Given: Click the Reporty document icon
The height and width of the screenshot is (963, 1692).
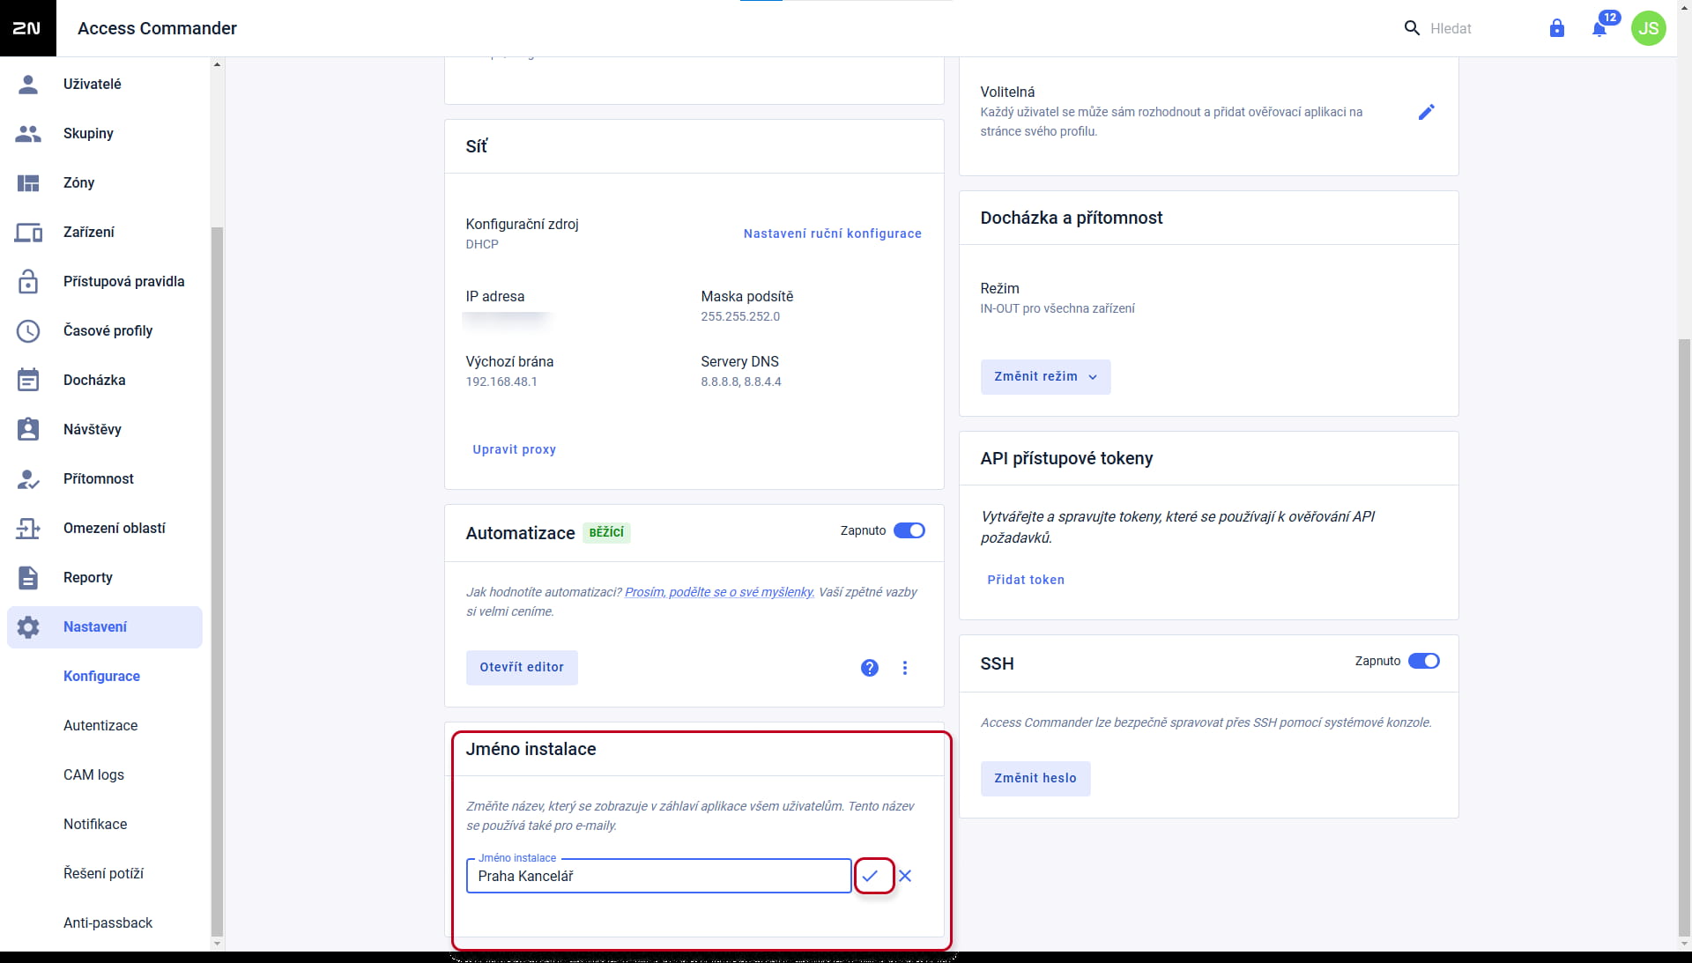Looking at the screenshot, I should [28, 577].
